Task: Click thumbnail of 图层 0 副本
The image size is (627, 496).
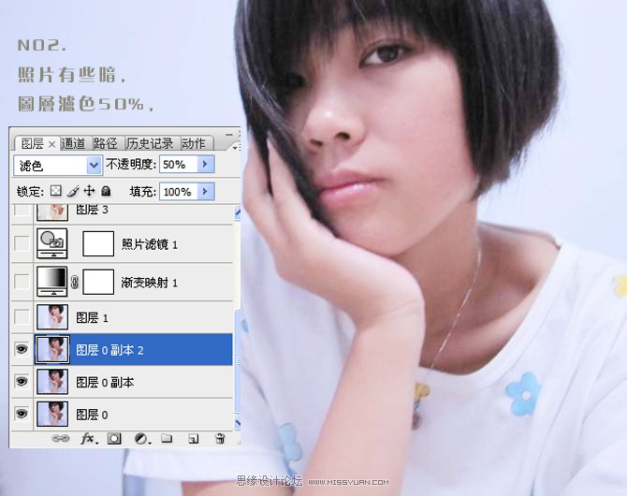Action: coord(52,382)
